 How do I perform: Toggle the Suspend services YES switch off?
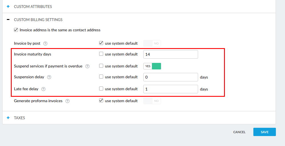152,66
